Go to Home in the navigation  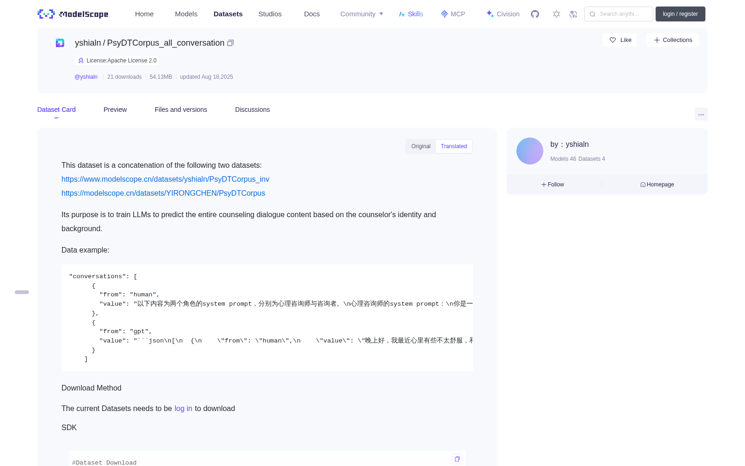coord(144,14)
